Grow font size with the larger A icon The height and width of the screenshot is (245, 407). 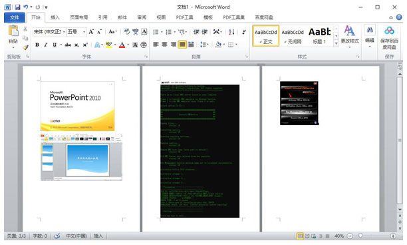point(91,32)
